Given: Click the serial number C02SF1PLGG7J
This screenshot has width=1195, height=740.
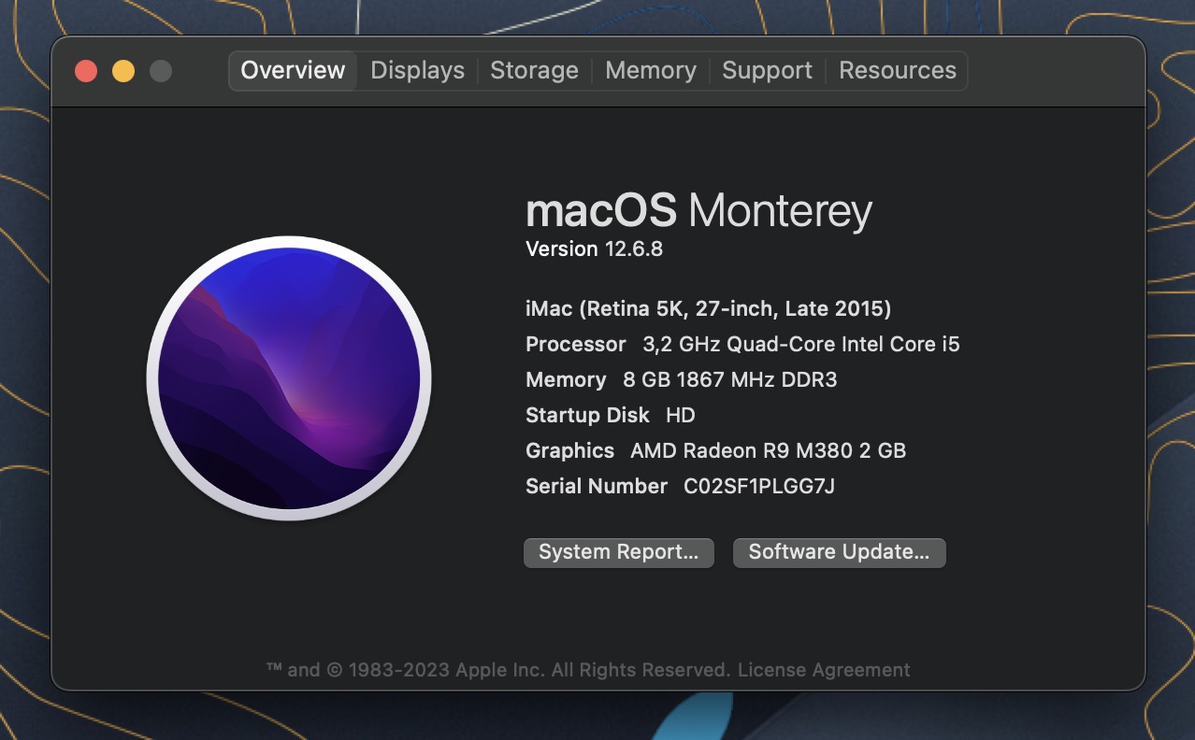Looking at the screenshot, I should tap(758, 486).
